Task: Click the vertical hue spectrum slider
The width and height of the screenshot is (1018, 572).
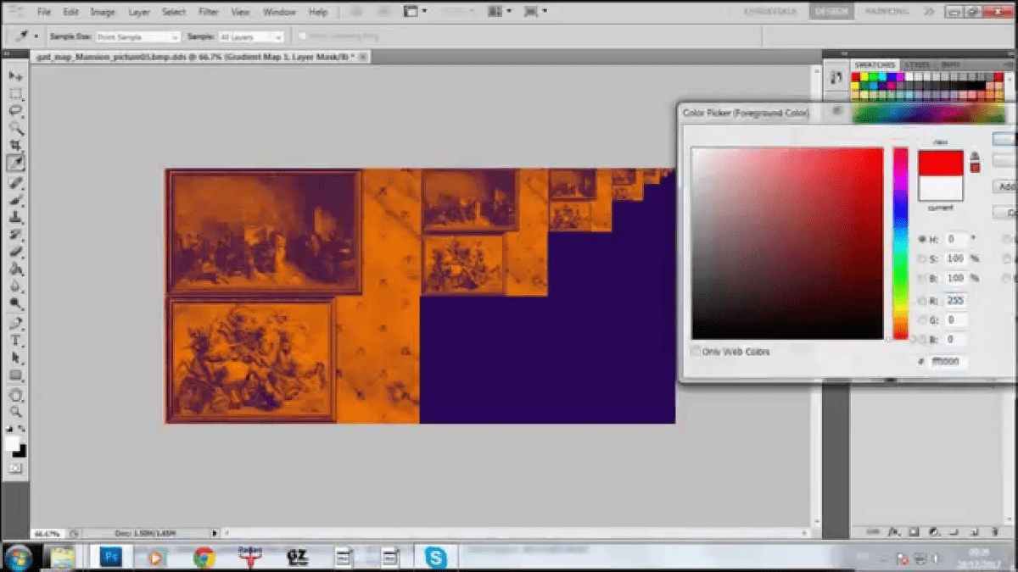Action: click(900, 242)
